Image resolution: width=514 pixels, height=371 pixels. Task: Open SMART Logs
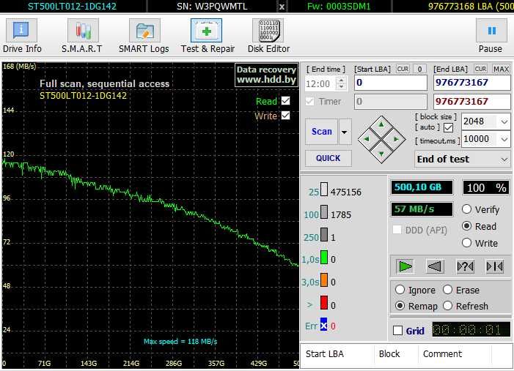click(144, 36)
